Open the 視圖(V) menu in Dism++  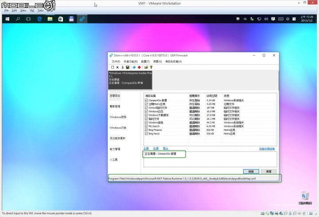(157, 61)
